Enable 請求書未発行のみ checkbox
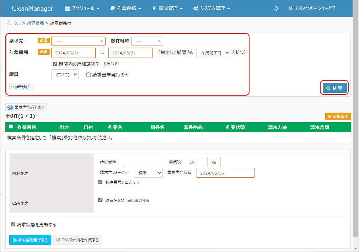 pyautogui.click(x=89, y=75)
